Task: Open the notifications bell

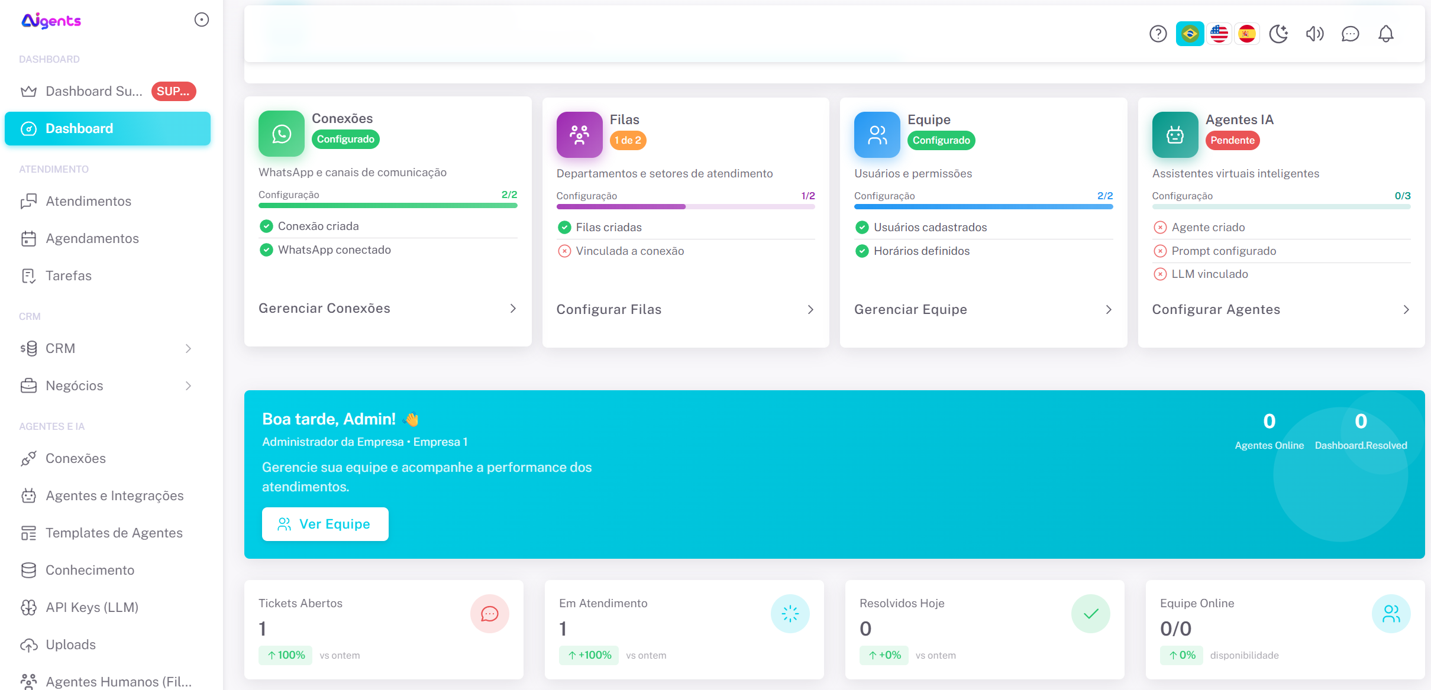Action: (1386, 34)
